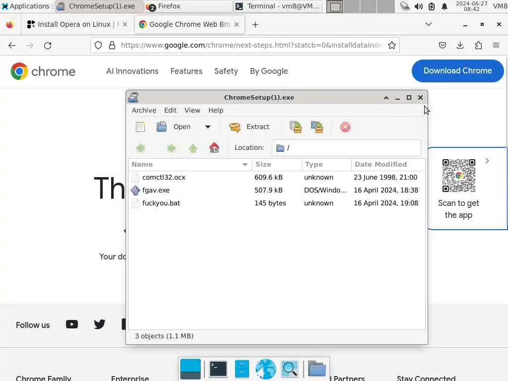Click the volume icon in system tray
The width and height of the screenshot is (508, 381).
[419, 6]
